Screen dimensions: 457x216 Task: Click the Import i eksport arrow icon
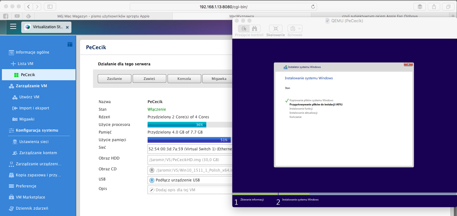15,108
